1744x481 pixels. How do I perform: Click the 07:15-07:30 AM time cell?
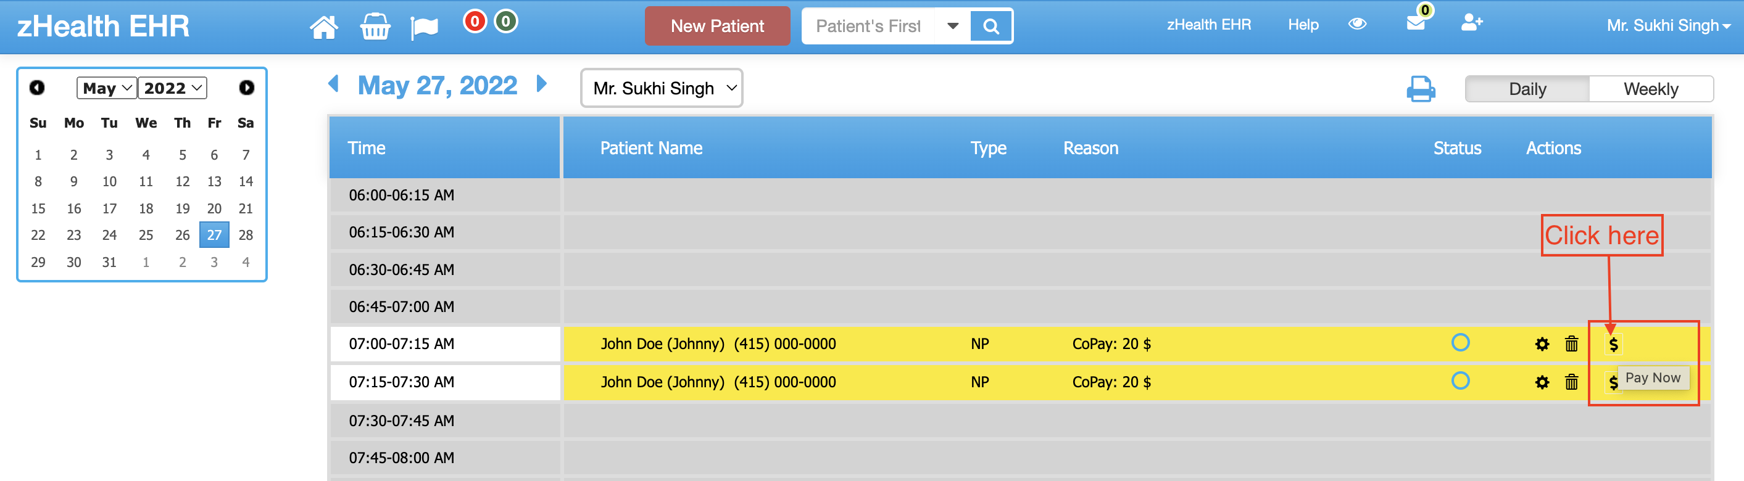tap(445, 382)
